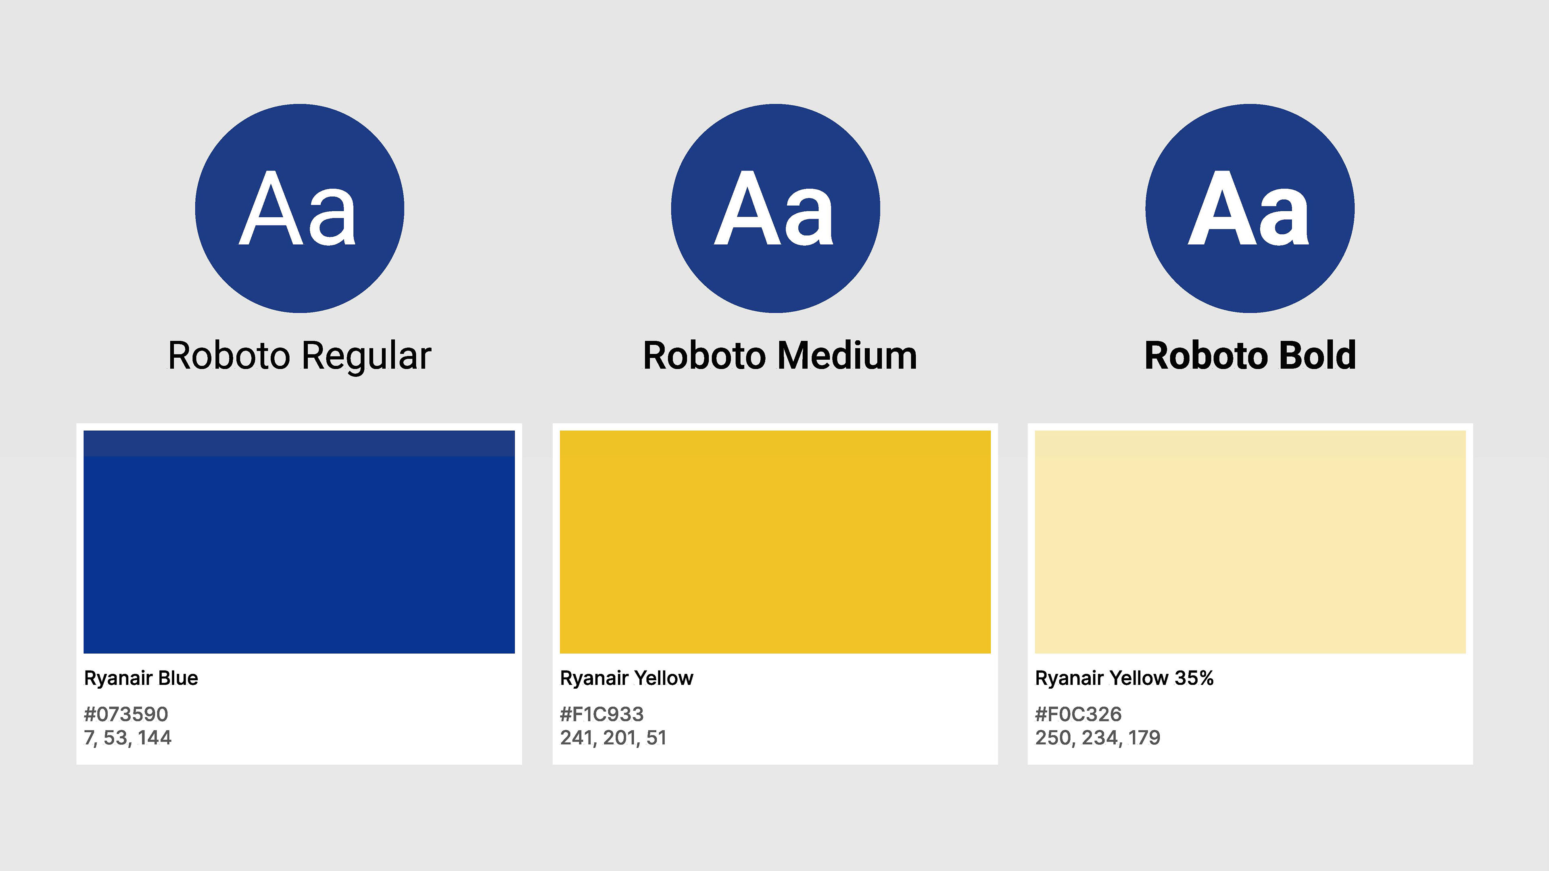
Task: Select hex code #F0C326
Action: point(1078,714)
